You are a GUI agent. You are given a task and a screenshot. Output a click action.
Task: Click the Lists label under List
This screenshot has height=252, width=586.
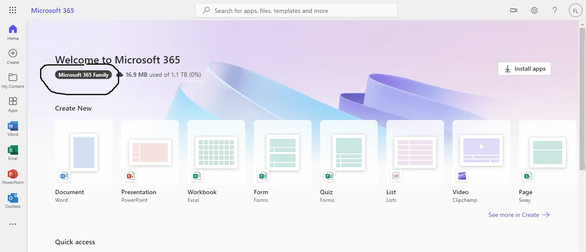391,200
